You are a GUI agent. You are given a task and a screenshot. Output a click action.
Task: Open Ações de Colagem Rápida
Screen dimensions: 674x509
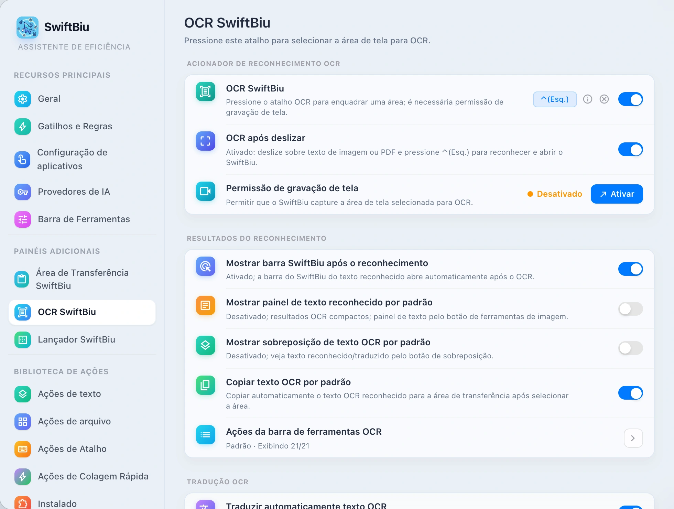click(x=82, y=477)
